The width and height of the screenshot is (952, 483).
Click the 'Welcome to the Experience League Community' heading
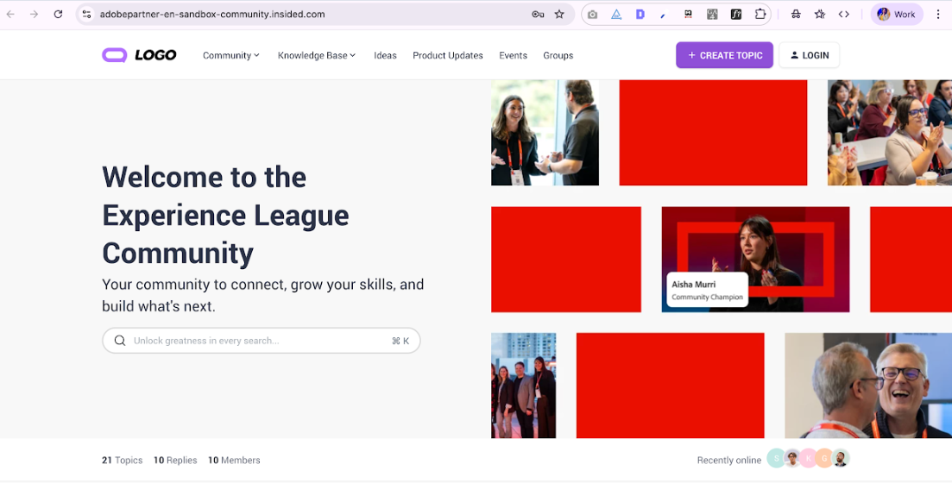[x=225, y=215]
